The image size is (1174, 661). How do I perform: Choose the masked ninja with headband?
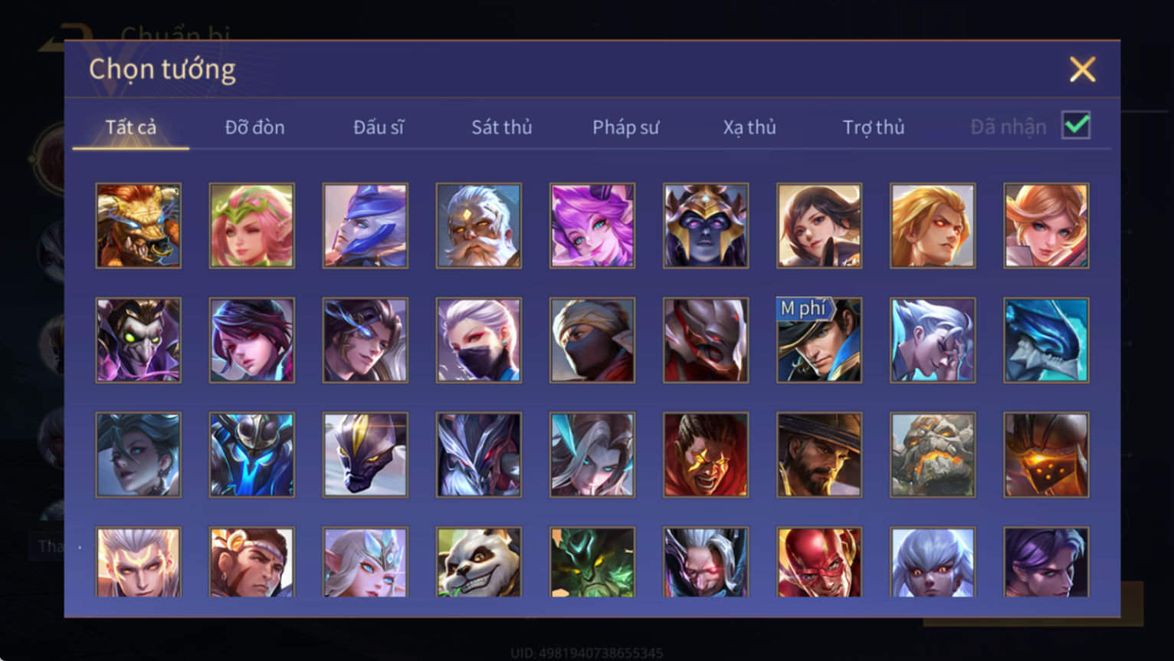pyautogui.click(x=592, y=340)
